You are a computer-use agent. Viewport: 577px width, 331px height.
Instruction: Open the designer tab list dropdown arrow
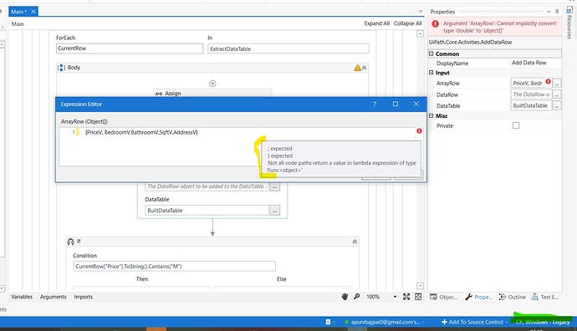pos(421,12)
